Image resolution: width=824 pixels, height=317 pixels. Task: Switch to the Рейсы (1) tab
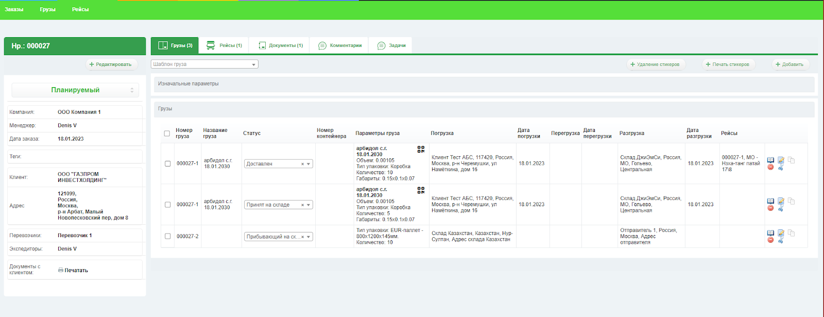224,45
